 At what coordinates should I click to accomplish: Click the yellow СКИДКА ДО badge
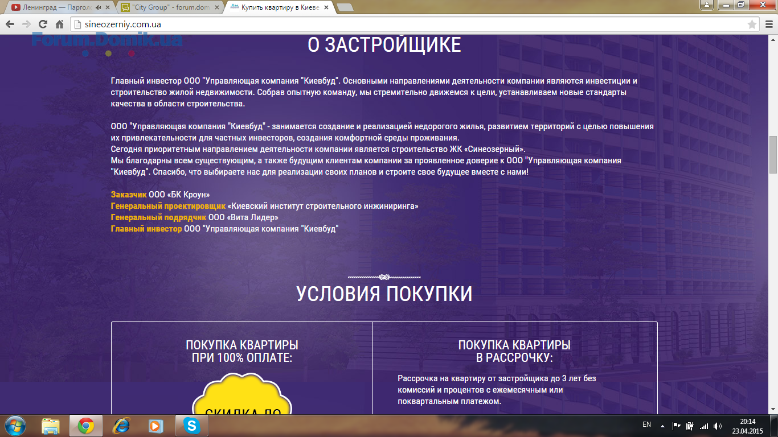coord(242,394)
